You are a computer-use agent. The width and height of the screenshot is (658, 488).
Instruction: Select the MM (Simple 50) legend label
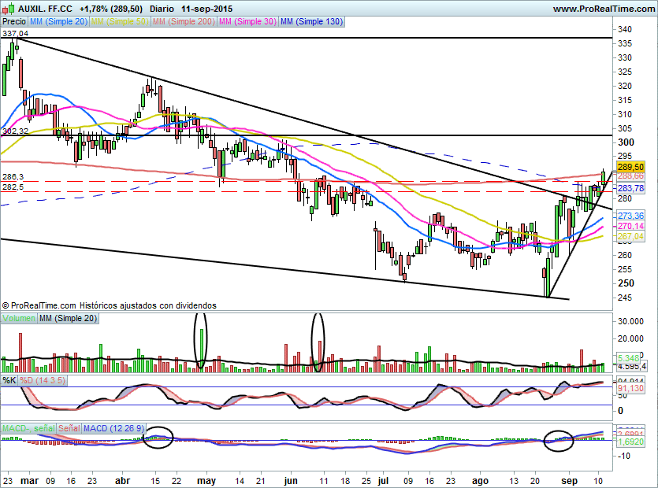tap(119, 22)
